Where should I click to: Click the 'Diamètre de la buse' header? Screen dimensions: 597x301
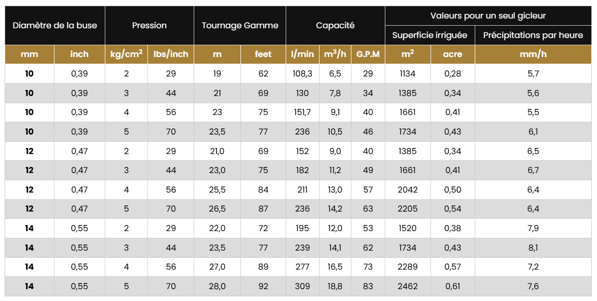[55, 25]
